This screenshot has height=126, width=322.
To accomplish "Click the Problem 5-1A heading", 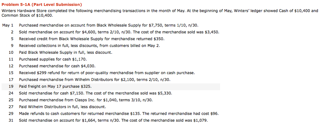I will coord(42,4).
